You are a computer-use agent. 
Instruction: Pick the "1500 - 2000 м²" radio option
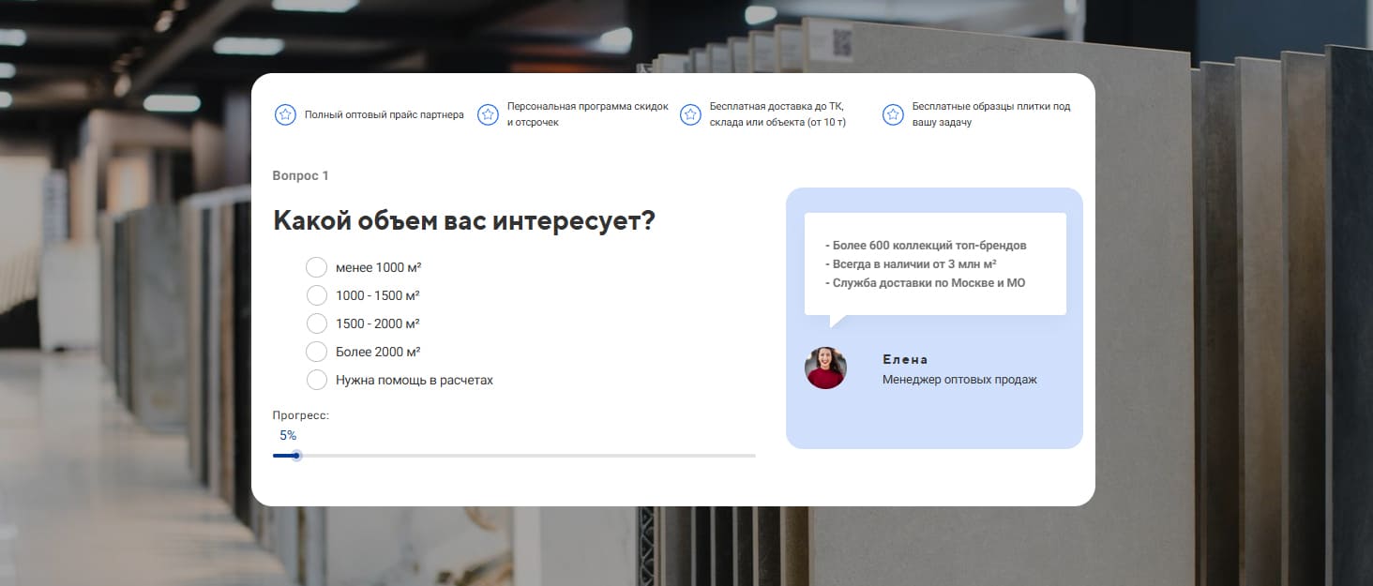pyautogui.click(x=317, y=323)
